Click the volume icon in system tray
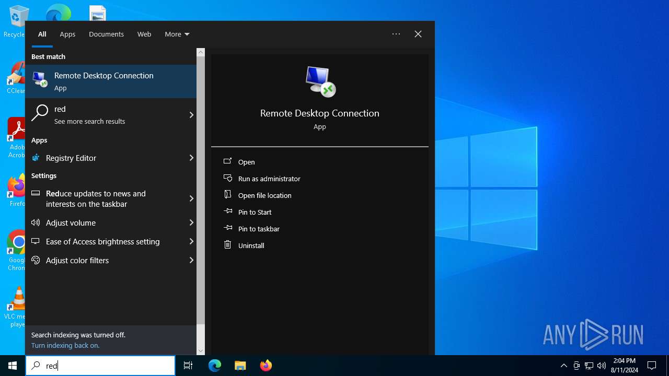 602,366
